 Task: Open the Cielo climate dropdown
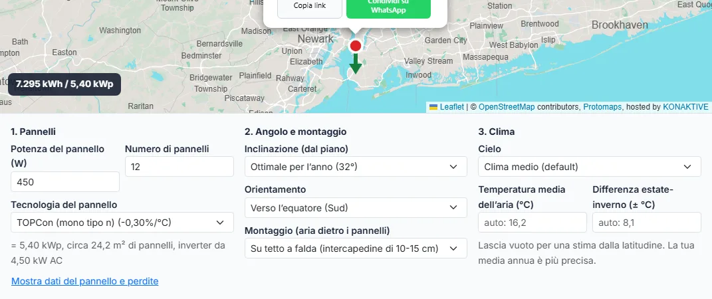pyautogui.click(x=590, y=167)
